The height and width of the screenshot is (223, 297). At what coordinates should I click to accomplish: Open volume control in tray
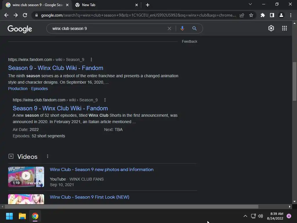click(x=260, y=216)
